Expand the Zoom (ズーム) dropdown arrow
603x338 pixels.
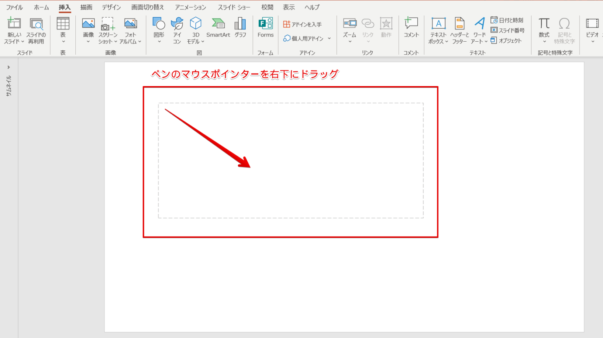click(x=350, y=42)
